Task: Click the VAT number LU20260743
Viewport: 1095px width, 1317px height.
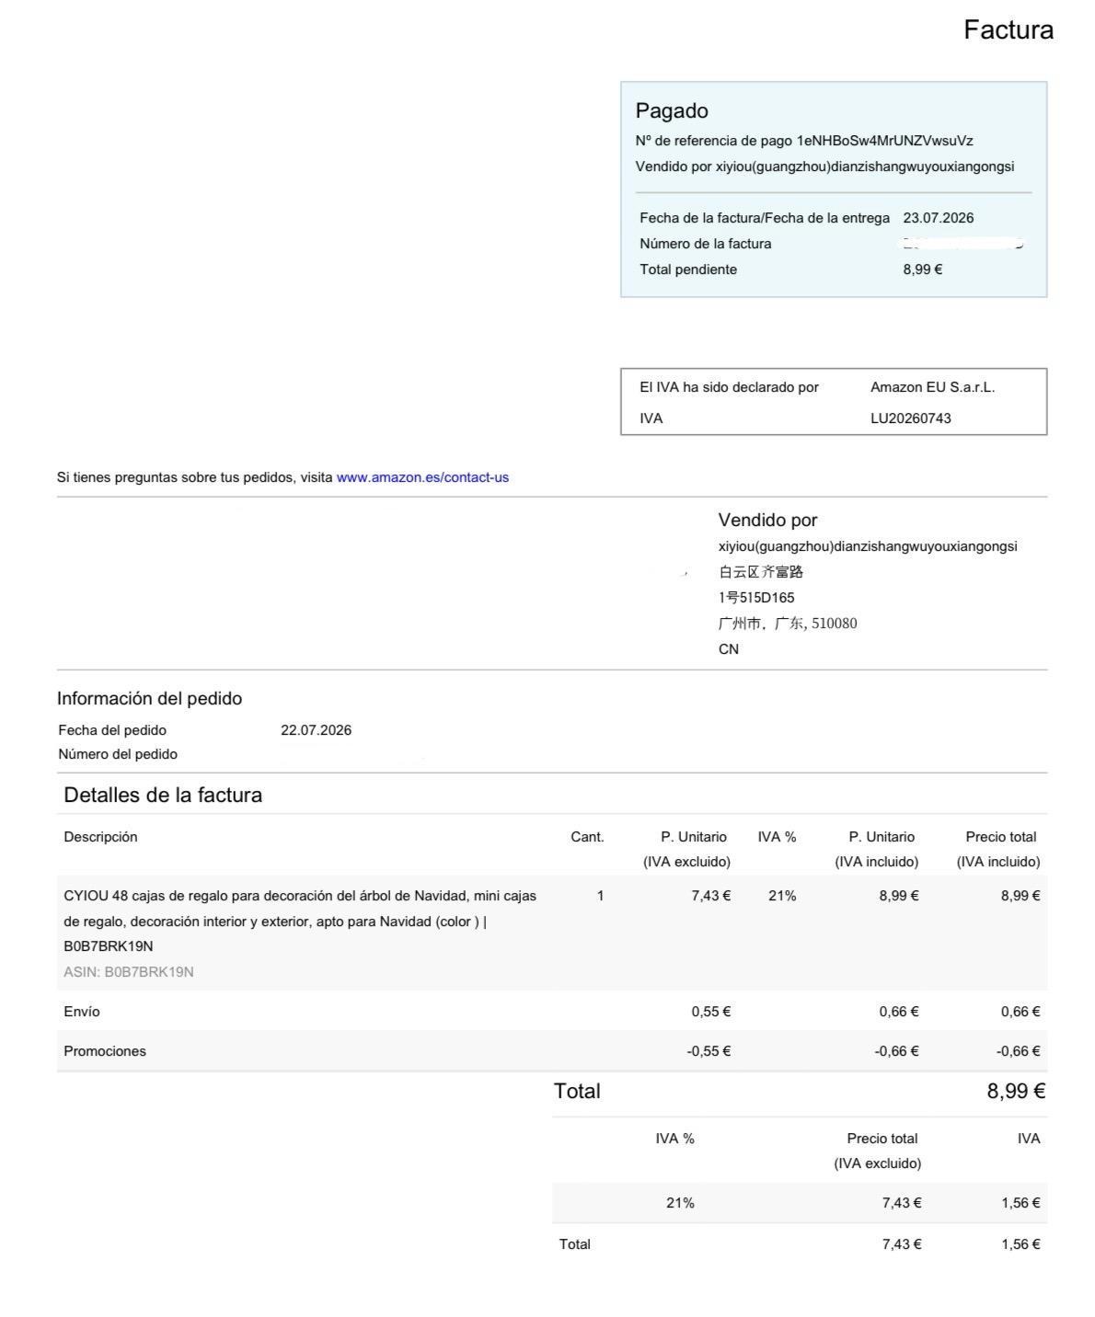Action: (x=911, y=418)
